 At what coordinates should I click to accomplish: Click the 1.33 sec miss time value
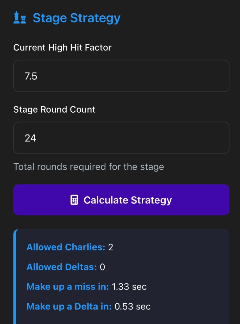pos(129,287)
